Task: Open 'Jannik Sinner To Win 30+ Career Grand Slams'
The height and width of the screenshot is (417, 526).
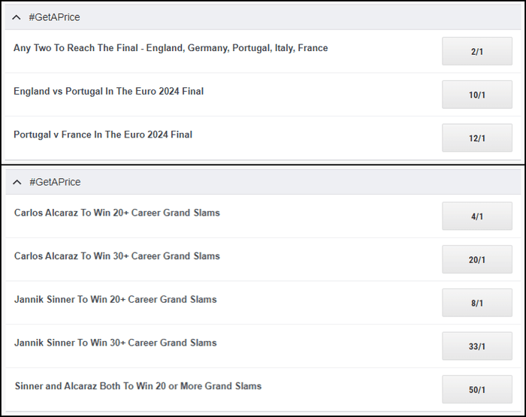Action: [x=115, y=343]
